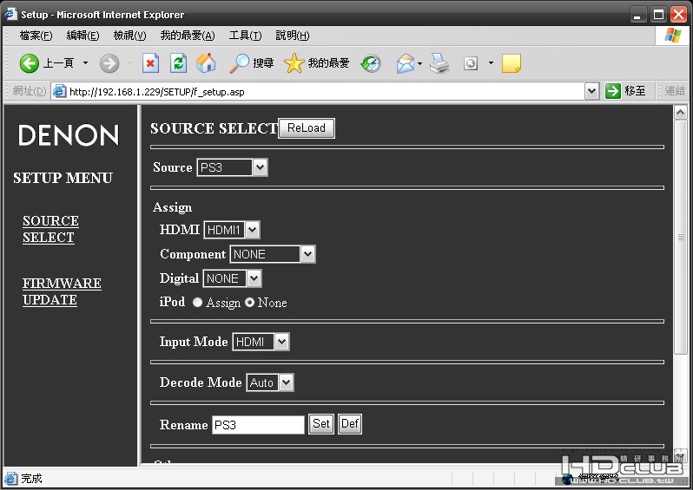Open the 編輯(E) menu
The image size is (693, 490).
[82, 36]
